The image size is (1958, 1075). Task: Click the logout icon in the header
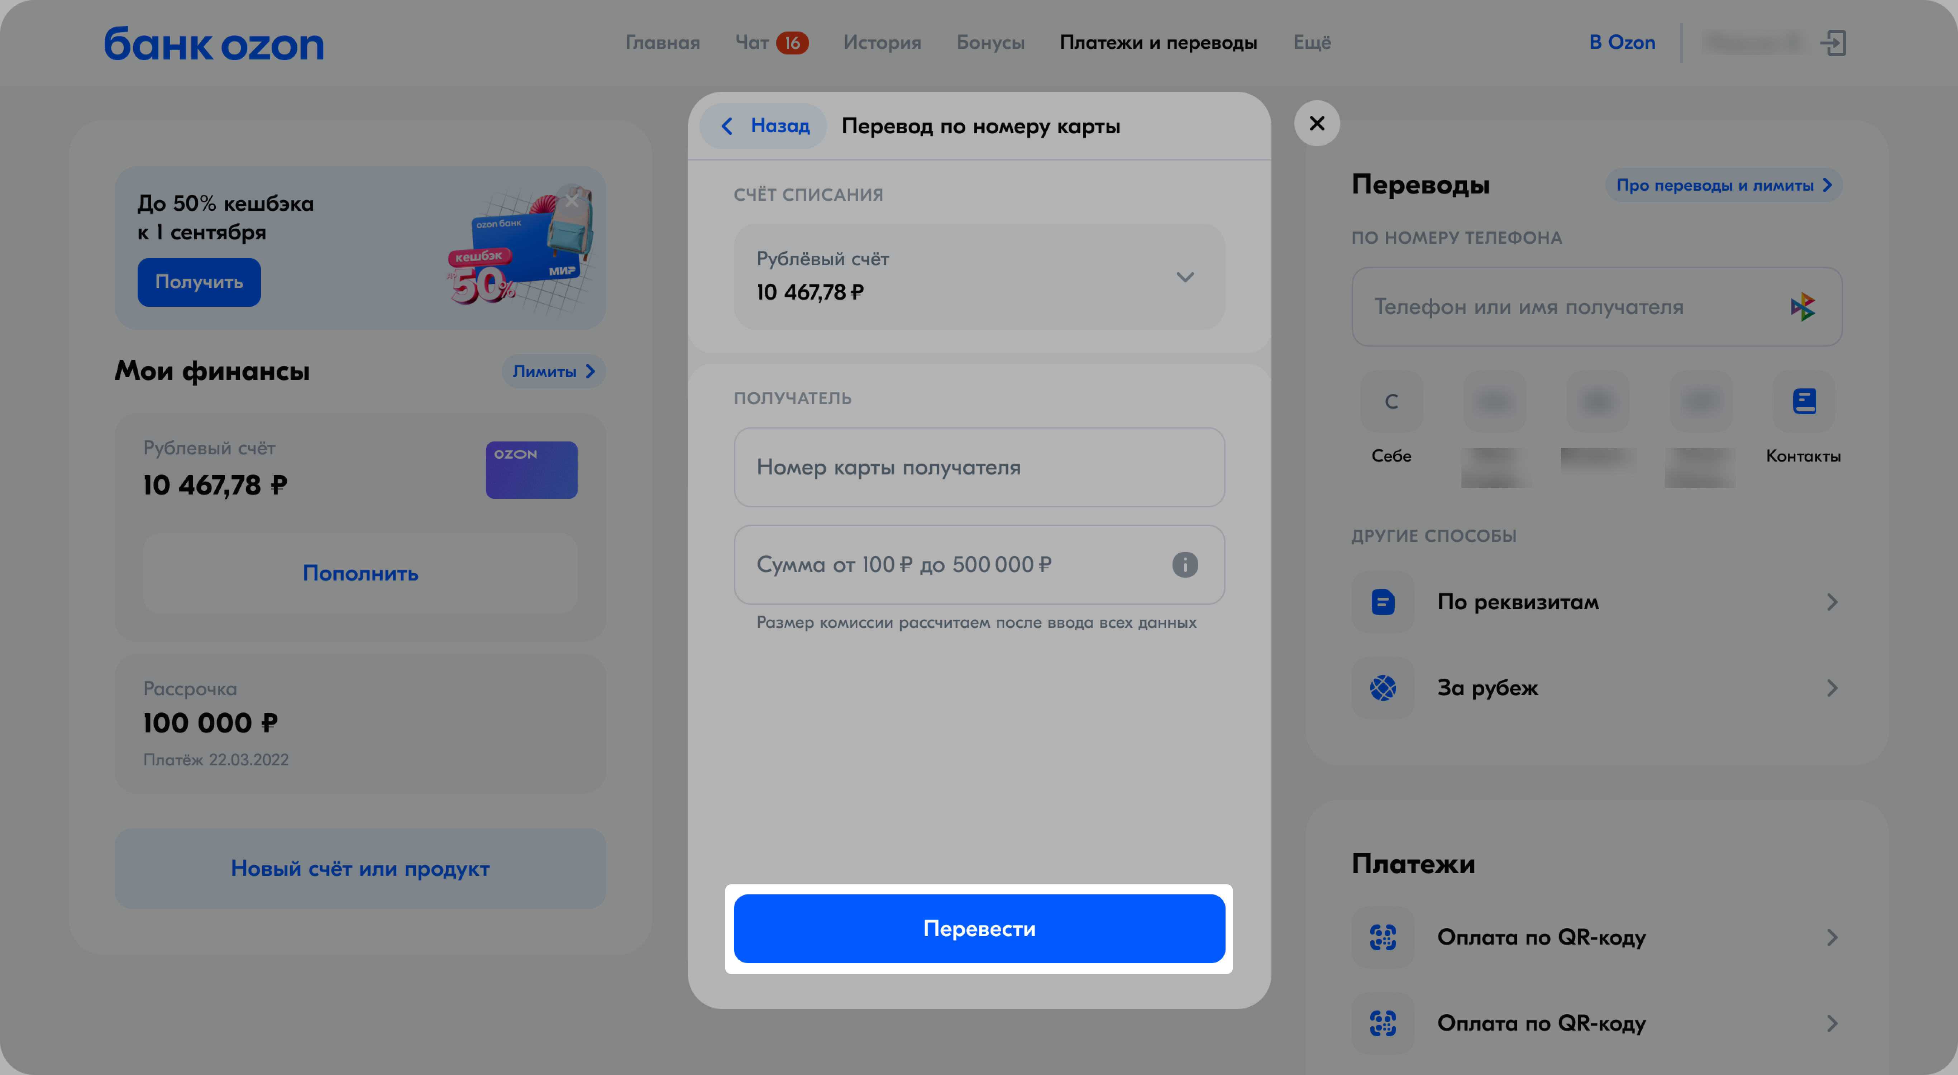click(x=1833, y=43)
